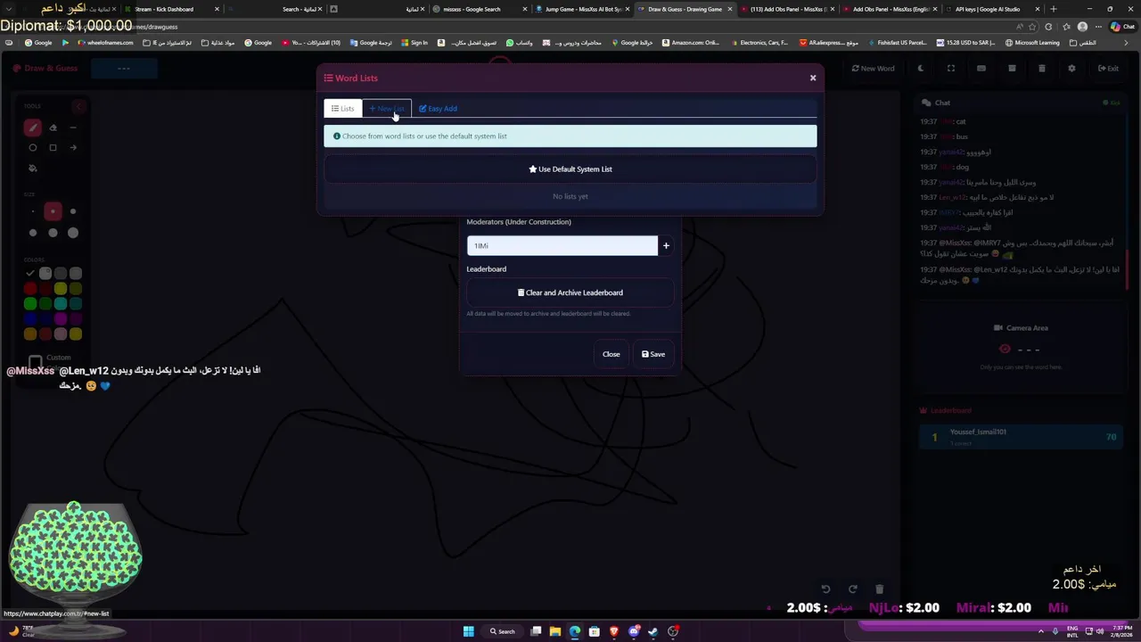The width and height of the screenshot is (1141, 642).
Task: Open File Explorer from taskbar
Action: pos(554,631)
